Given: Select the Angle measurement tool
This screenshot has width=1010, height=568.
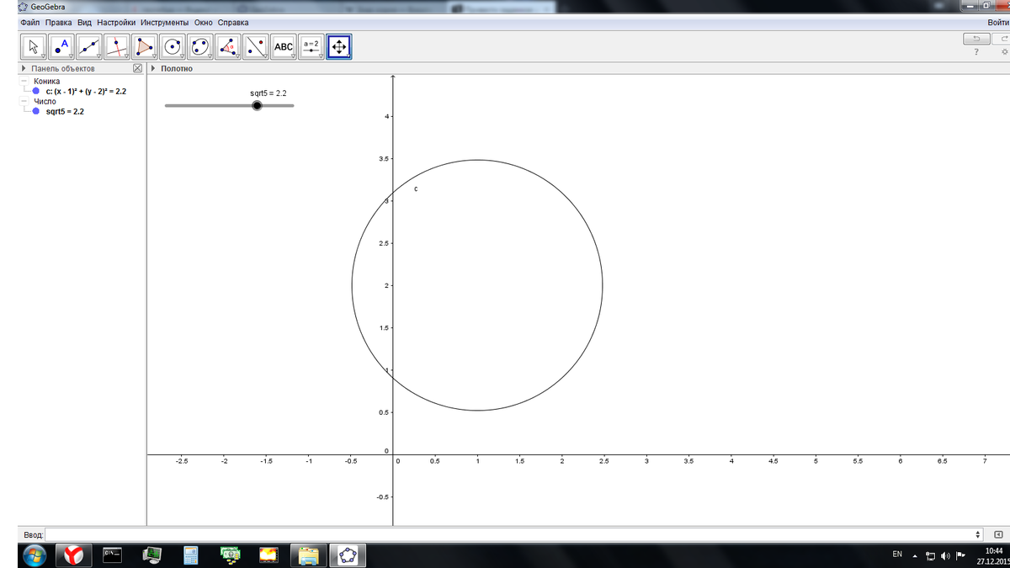Looking at the screenshot, I should pyautogui.click(x=228, y=47).
